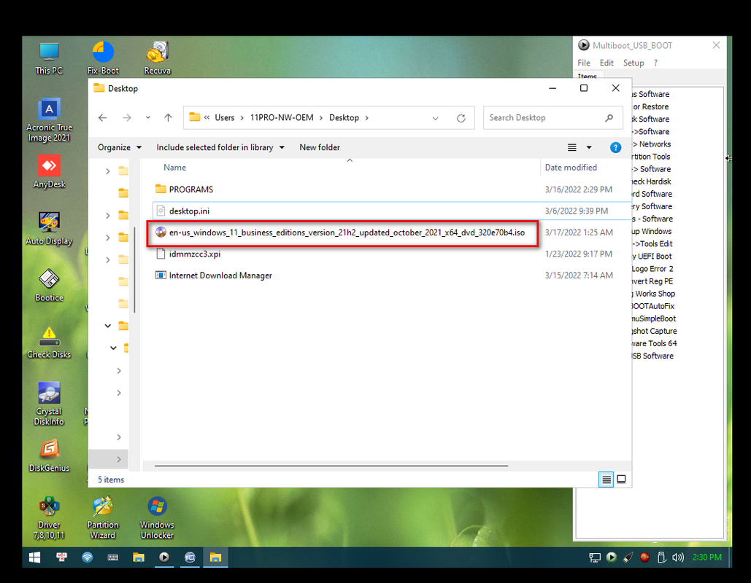The width and height of the screenshot is (751, 583).
Task: Open the Check Disks desktop icon
Action: pos(49,342)
